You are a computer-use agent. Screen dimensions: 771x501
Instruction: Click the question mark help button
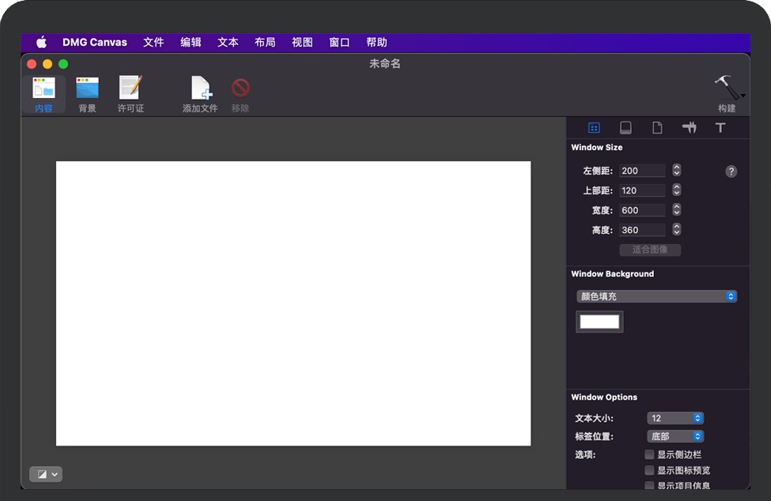pos(731,171)
